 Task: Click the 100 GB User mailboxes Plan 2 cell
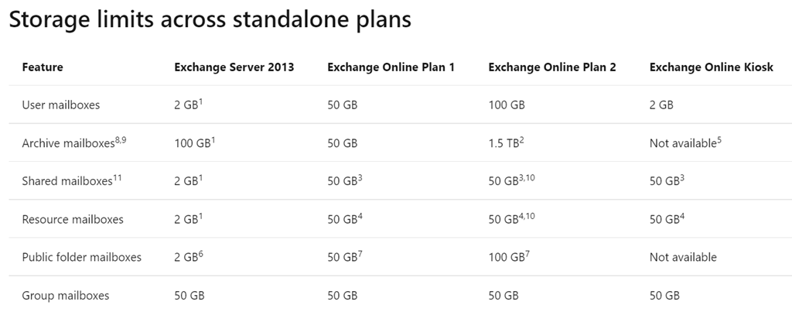point(507,105)
